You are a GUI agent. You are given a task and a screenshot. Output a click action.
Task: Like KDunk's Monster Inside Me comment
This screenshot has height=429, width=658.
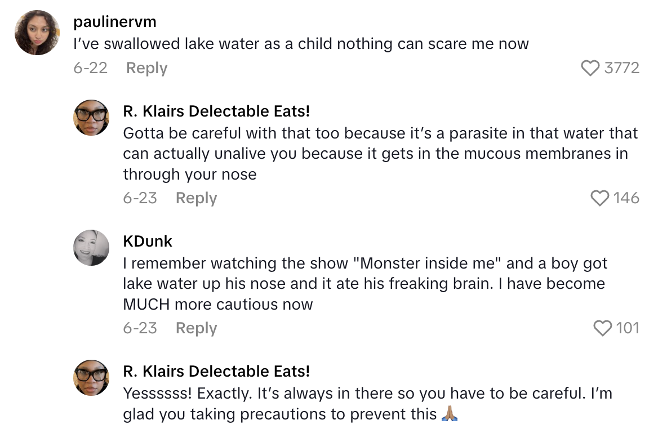[x=602, y=328]
